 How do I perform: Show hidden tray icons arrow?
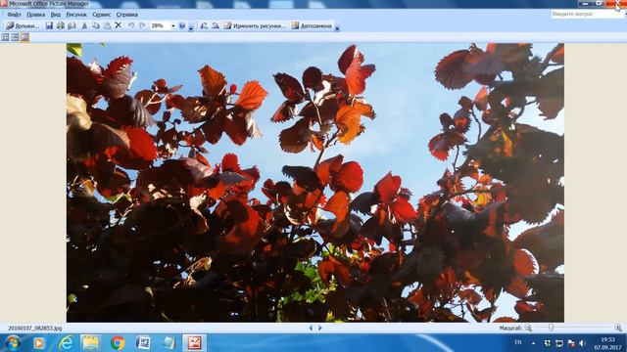(x=533, y=343)
